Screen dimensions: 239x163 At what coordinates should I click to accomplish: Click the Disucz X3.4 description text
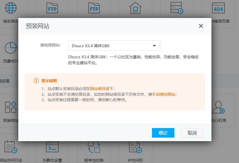(133, 60)
